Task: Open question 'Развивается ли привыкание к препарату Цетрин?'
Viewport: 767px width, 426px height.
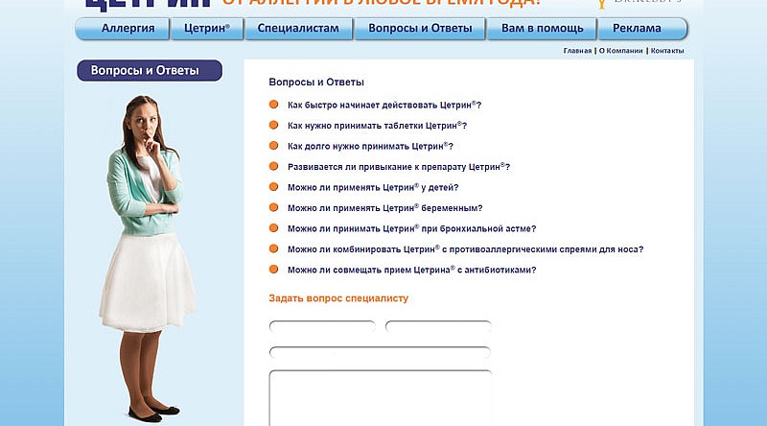Action: coord(399,167)
